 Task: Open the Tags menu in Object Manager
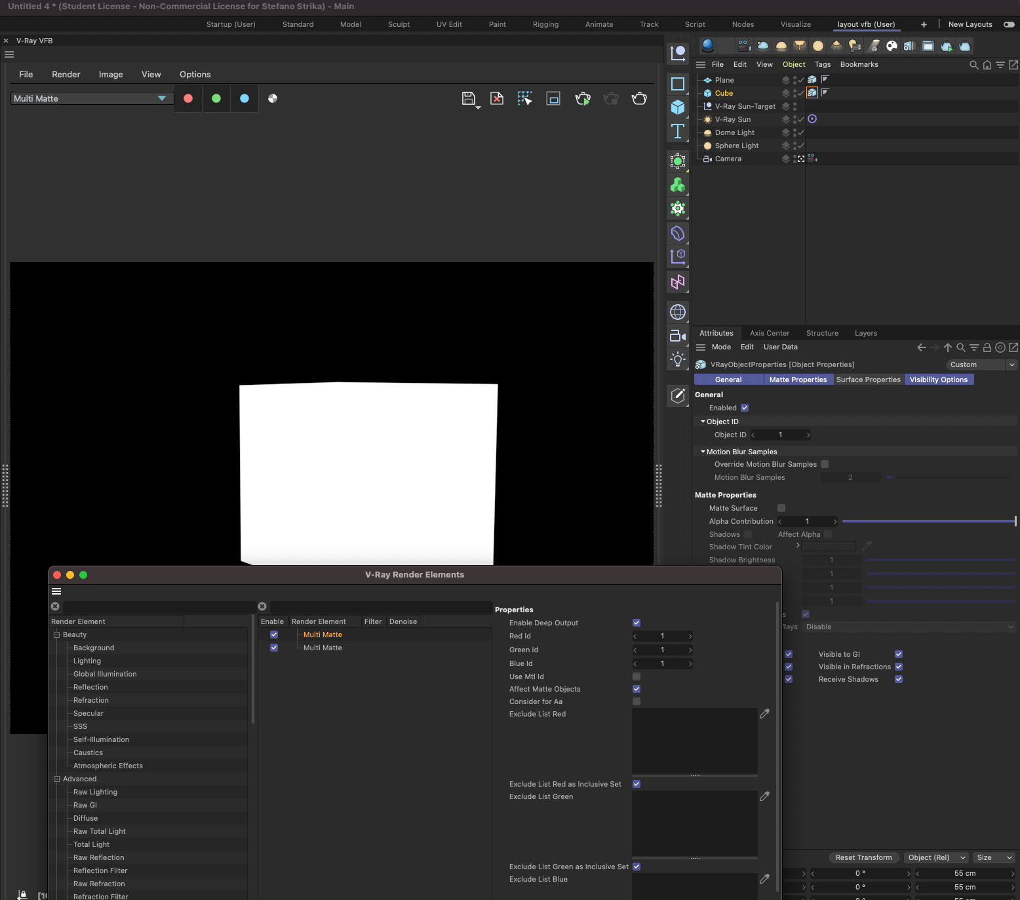(823, 64)
